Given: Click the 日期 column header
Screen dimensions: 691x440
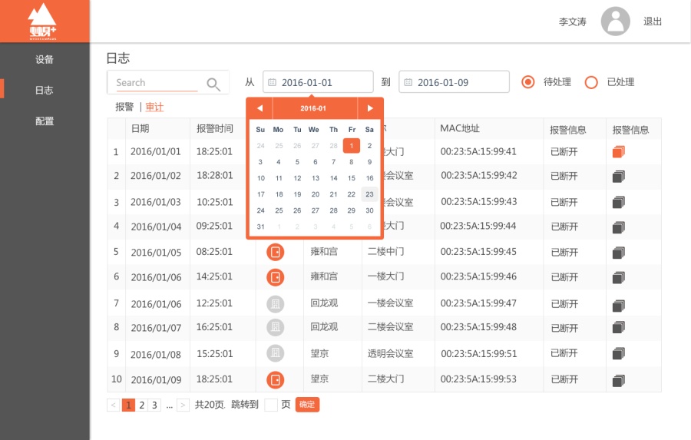Looking at the screenshot, I should click(x=141, y=128).
